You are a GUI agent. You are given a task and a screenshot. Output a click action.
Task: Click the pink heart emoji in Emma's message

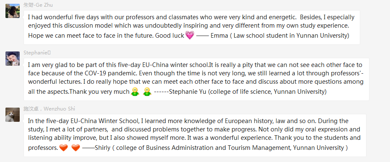[x=190, y=36]
